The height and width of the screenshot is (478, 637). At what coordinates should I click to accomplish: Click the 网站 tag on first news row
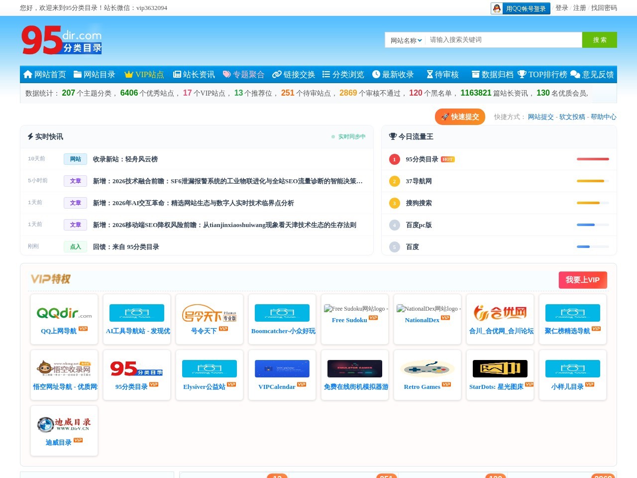pyautogui.click(x=76, y=159)
